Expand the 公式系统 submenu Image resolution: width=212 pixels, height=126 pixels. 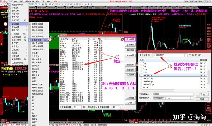18,50
